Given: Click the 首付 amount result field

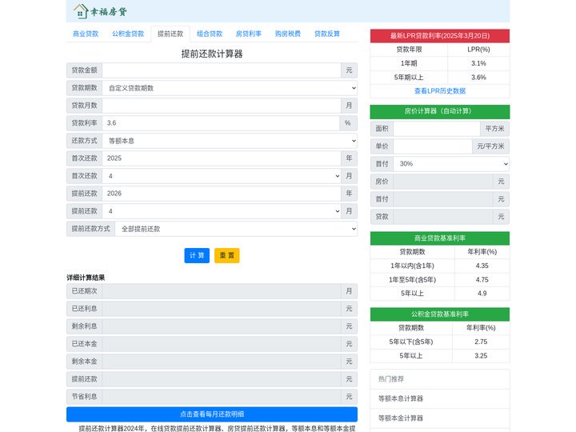Looking at the screenshot, I should click(443, 199).
